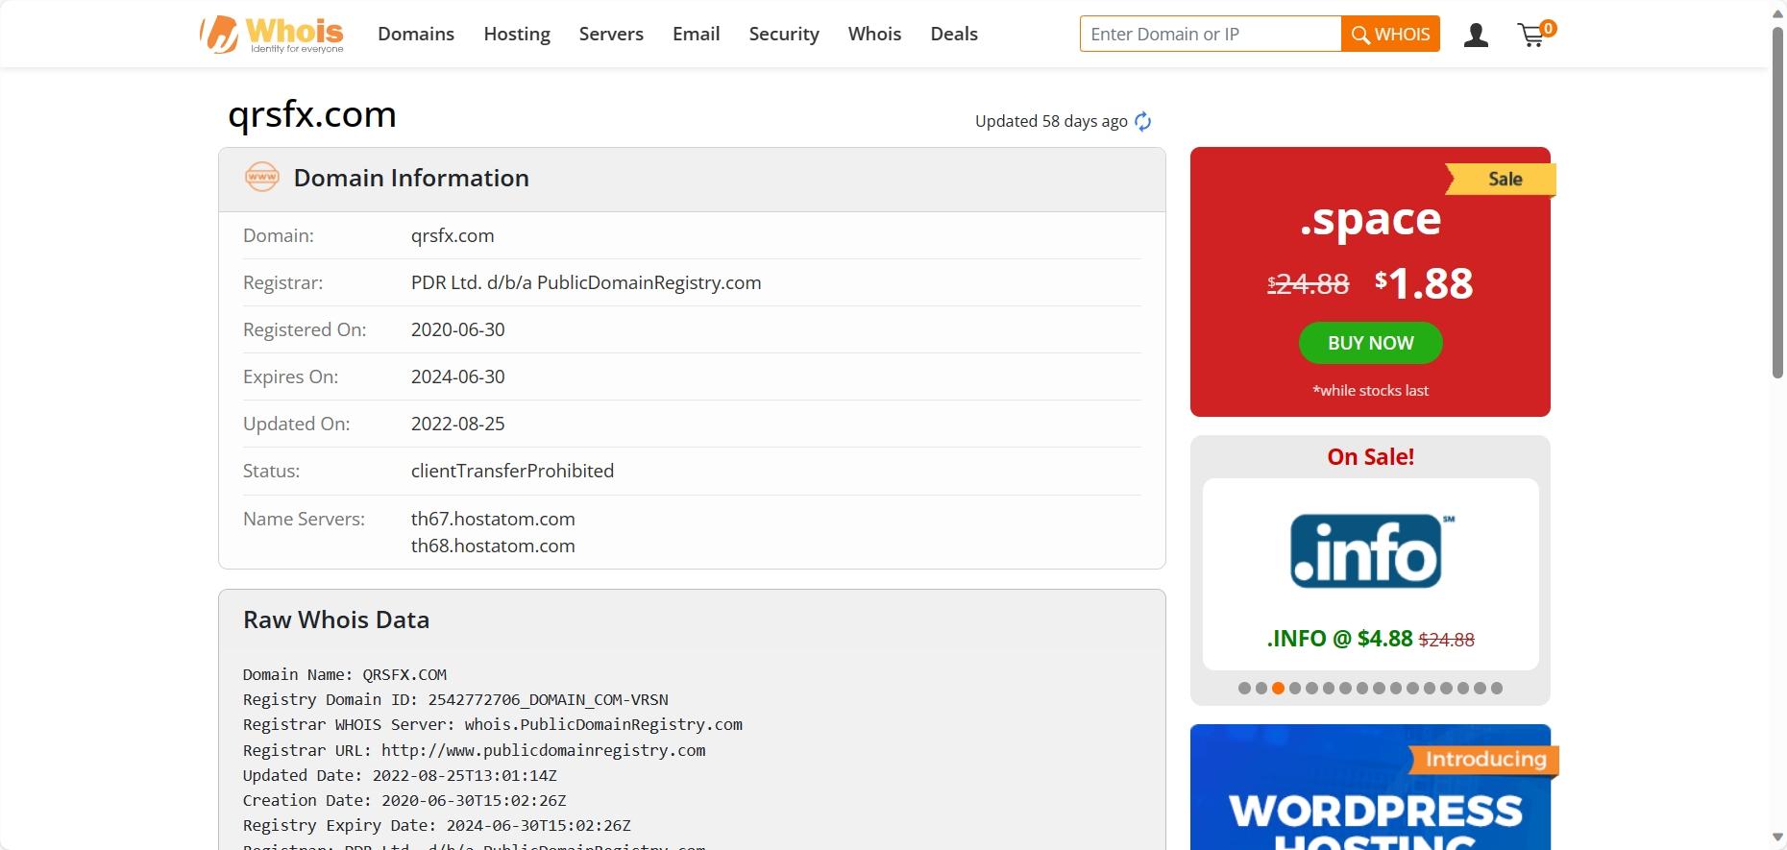The width and height of the screenshot is (1787, 850).
Task: Open the Deals menu
Action: (x=954, y=35)
